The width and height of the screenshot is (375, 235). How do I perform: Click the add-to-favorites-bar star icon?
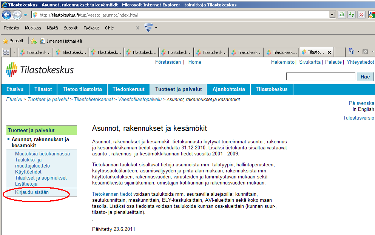34,41
